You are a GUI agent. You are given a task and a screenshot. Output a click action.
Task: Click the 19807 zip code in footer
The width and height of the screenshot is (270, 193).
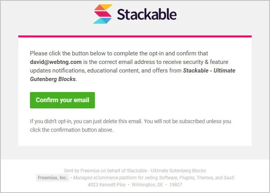(175, 185)
